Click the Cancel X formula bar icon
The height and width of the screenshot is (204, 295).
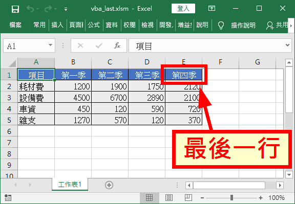80,46
